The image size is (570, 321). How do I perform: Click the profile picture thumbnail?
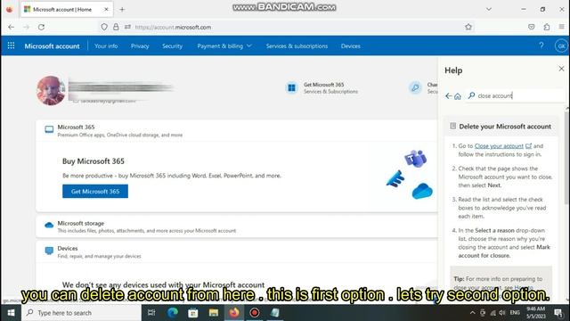coord(51,91)
